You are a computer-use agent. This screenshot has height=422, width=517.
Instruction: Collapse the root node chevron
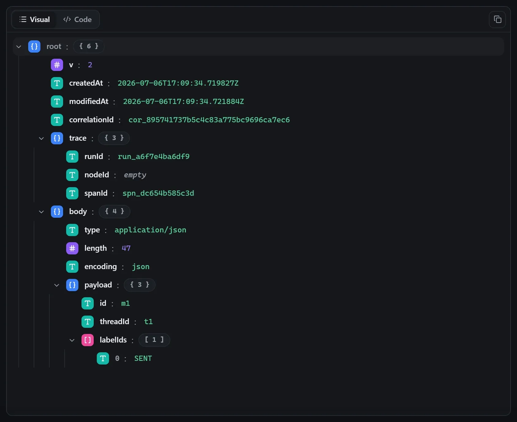[19, 46]
